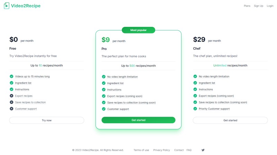The width and height of the screenshot is (277, 155).
Task: Visit the FAQ link in the footer
Action: click(x=189, y=150)
